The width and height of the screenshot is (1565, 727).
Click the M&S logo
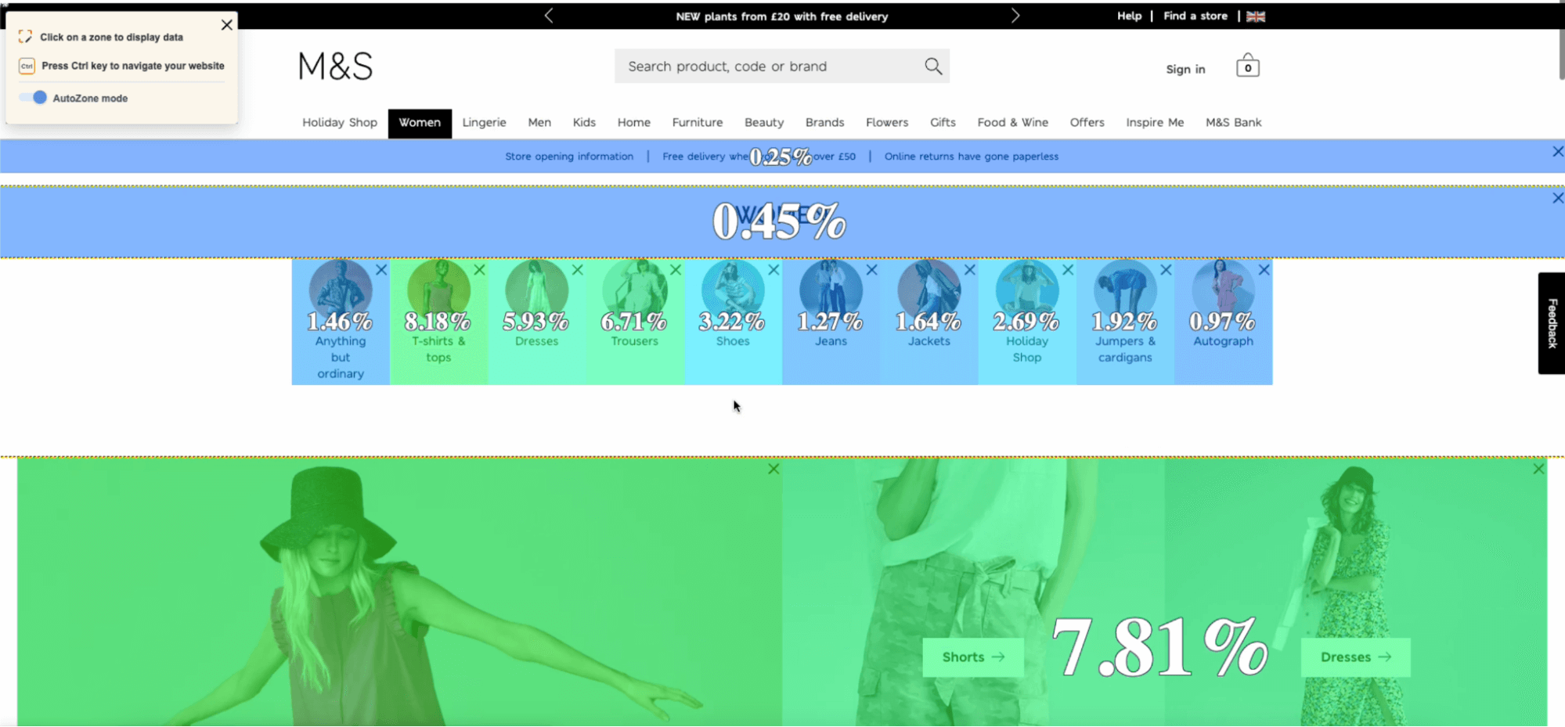tap(334, 67)
